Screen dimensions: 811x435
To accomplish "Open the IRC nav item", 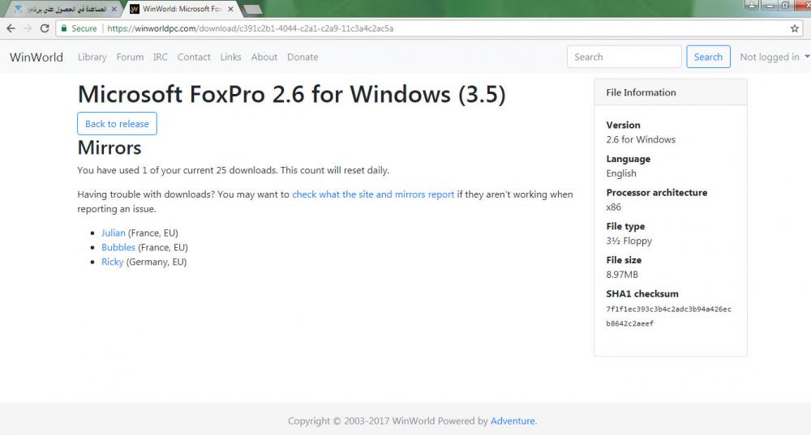I will tap(161, 57).
